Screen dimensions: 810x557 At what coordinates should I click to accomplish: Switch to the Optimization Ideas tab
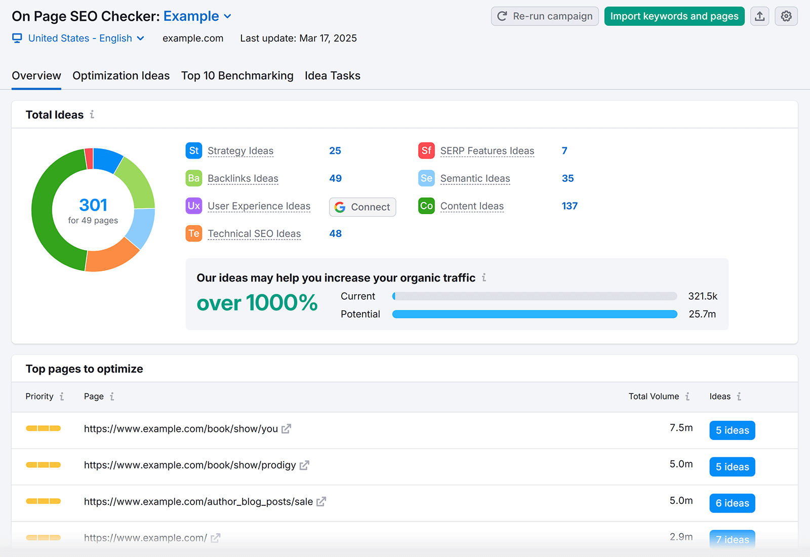coord(121,75)
